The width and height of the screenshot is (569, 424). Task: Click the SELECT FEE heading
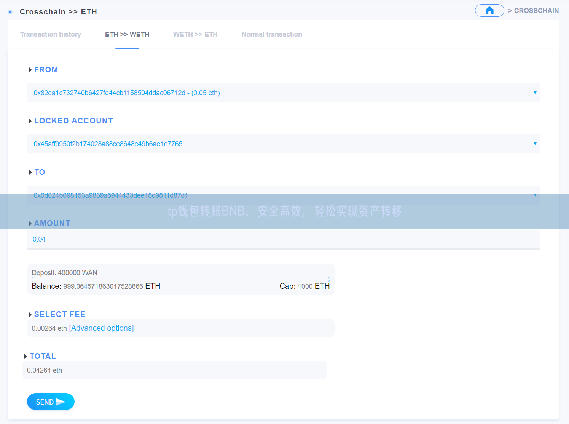(60, 314)
